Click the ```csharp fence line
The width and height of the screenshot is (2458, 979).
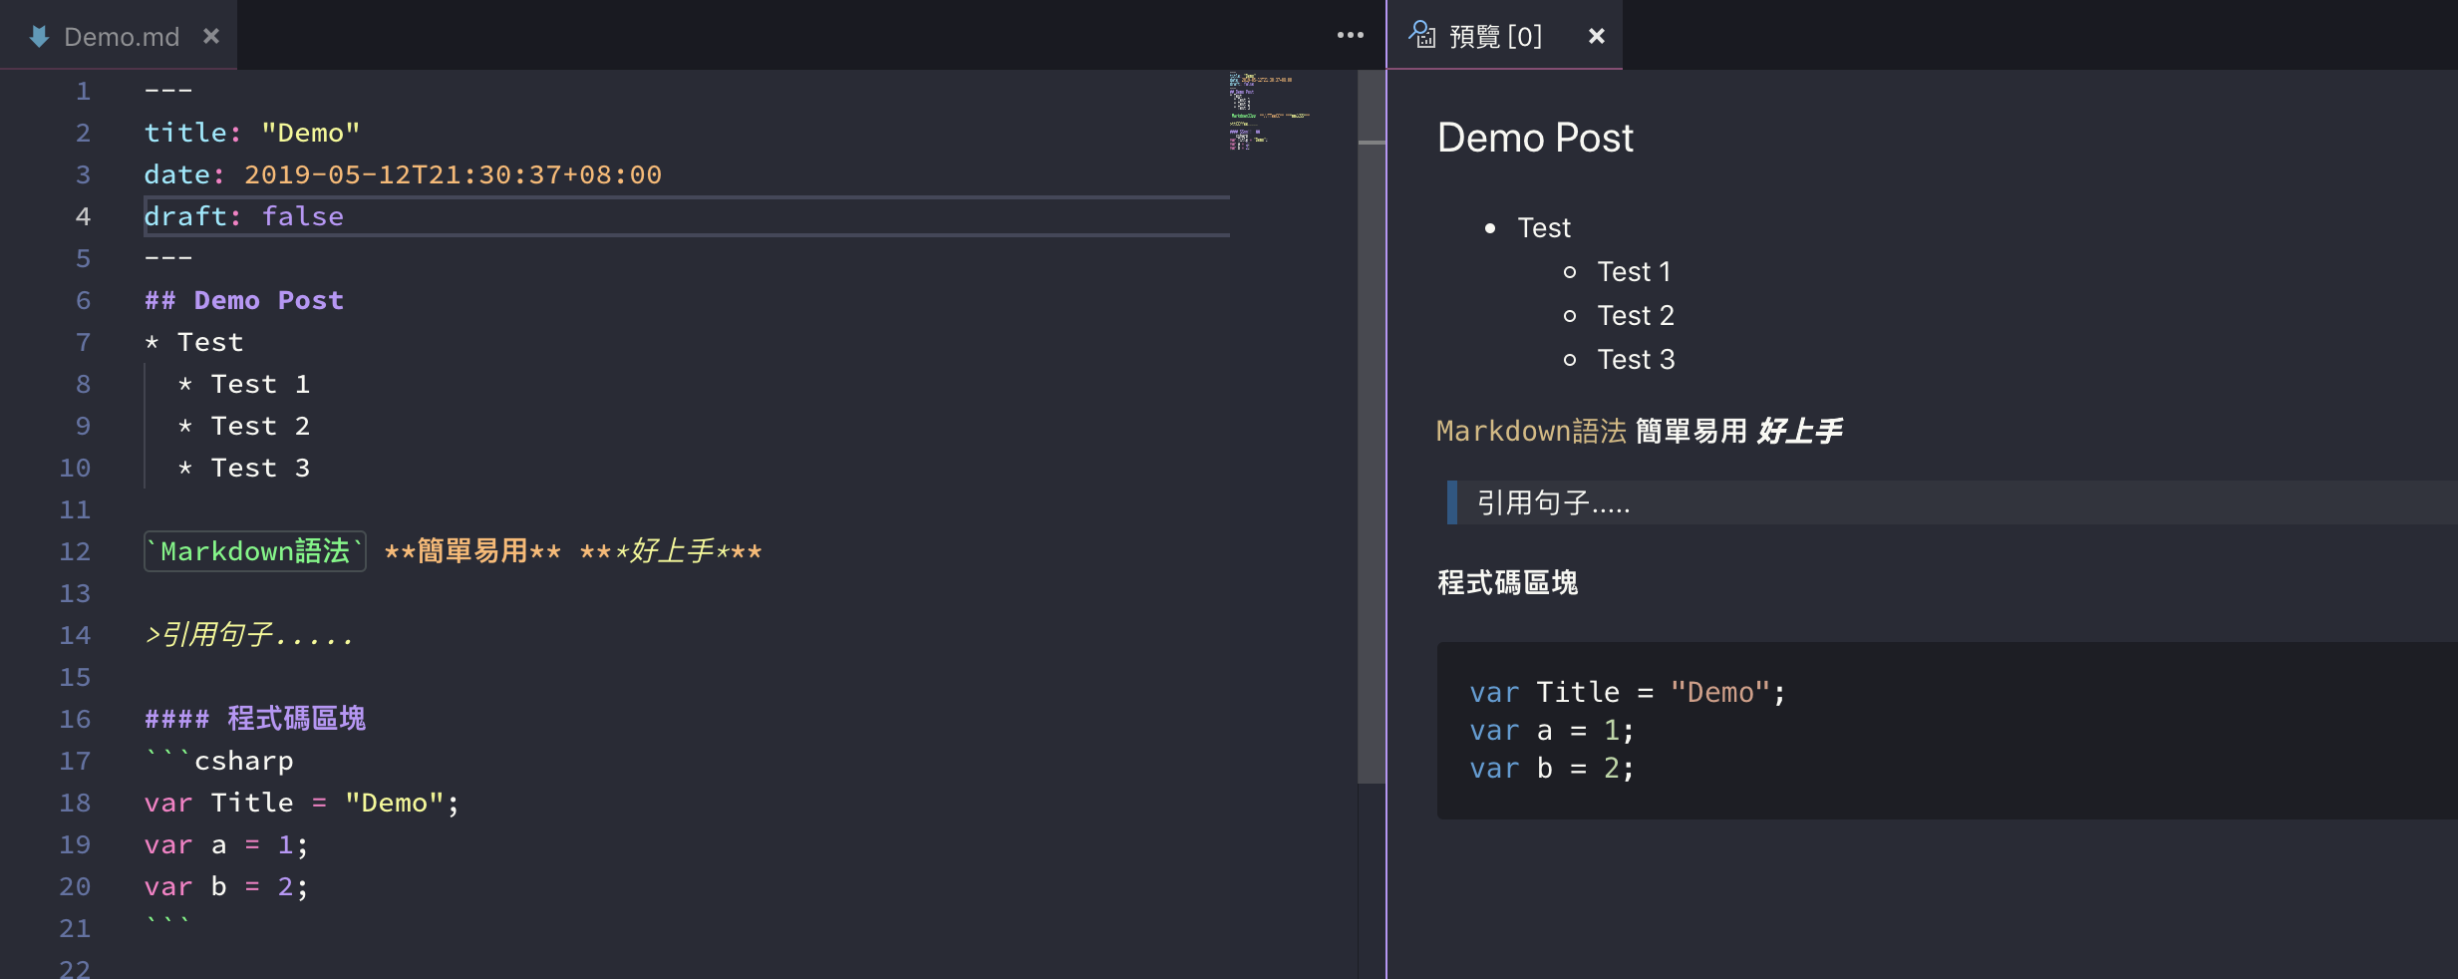pyautogui.click(x=219, y=761)
